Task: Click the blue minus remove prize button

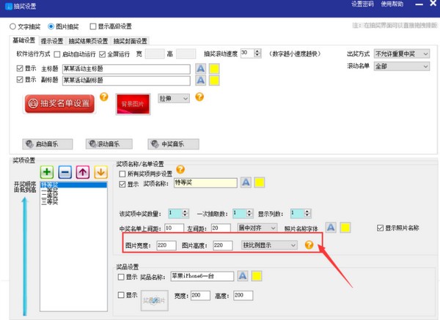Action: (65, 173)
